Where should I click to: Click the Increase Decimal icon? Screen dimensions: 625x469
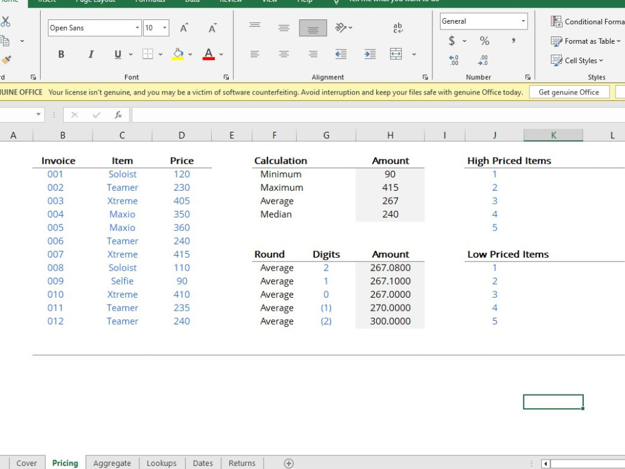point(454,60)
